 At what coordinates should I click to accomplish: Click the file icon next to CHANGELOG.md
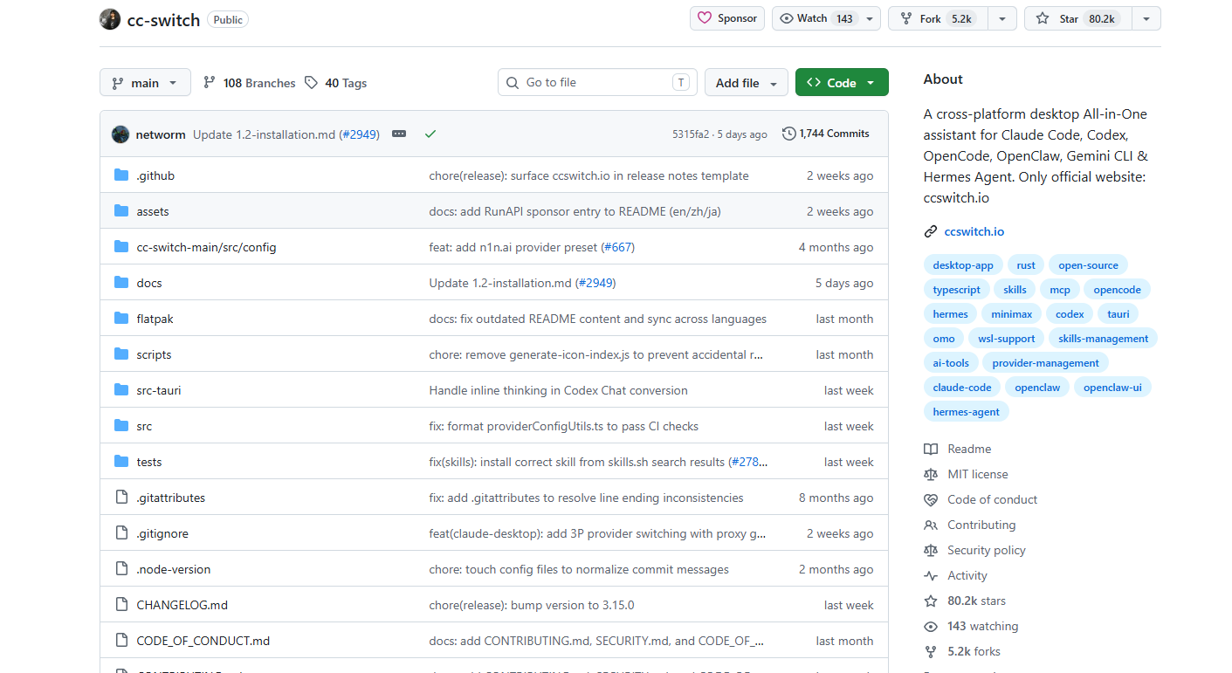point(121,605)
